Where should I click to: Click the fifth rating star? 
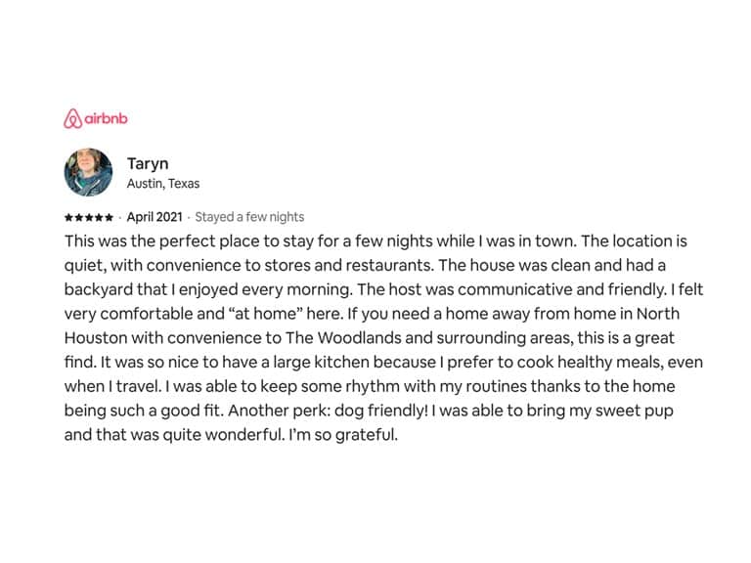click(109, 218)
